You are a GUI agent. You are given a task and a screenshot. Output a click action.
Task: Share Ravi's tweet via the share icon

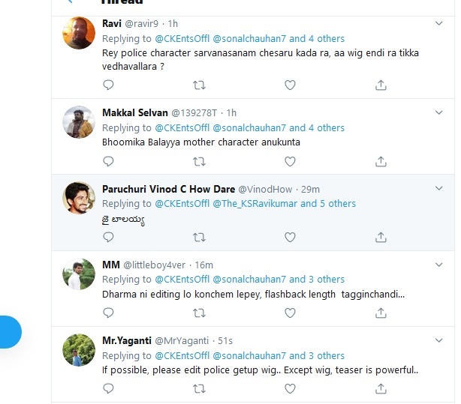[x=381, y=85]
